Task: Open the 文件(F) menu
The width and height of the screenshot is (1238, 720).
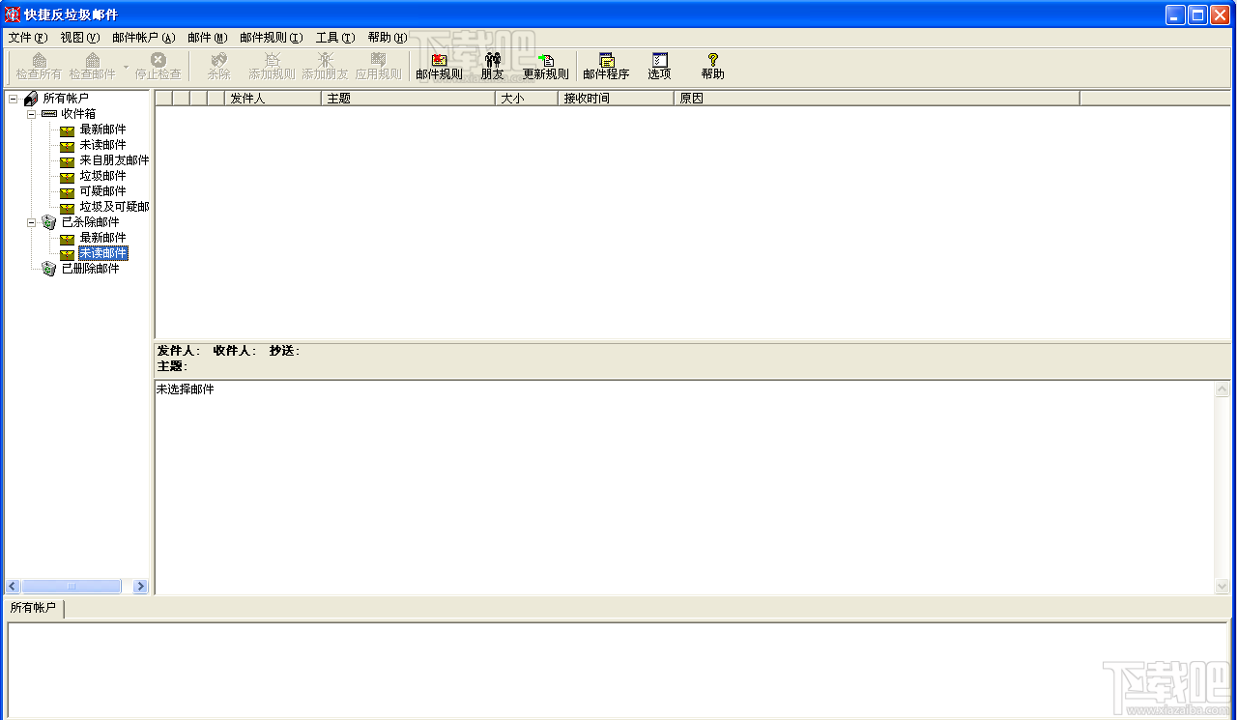Action: coord(27,38)
